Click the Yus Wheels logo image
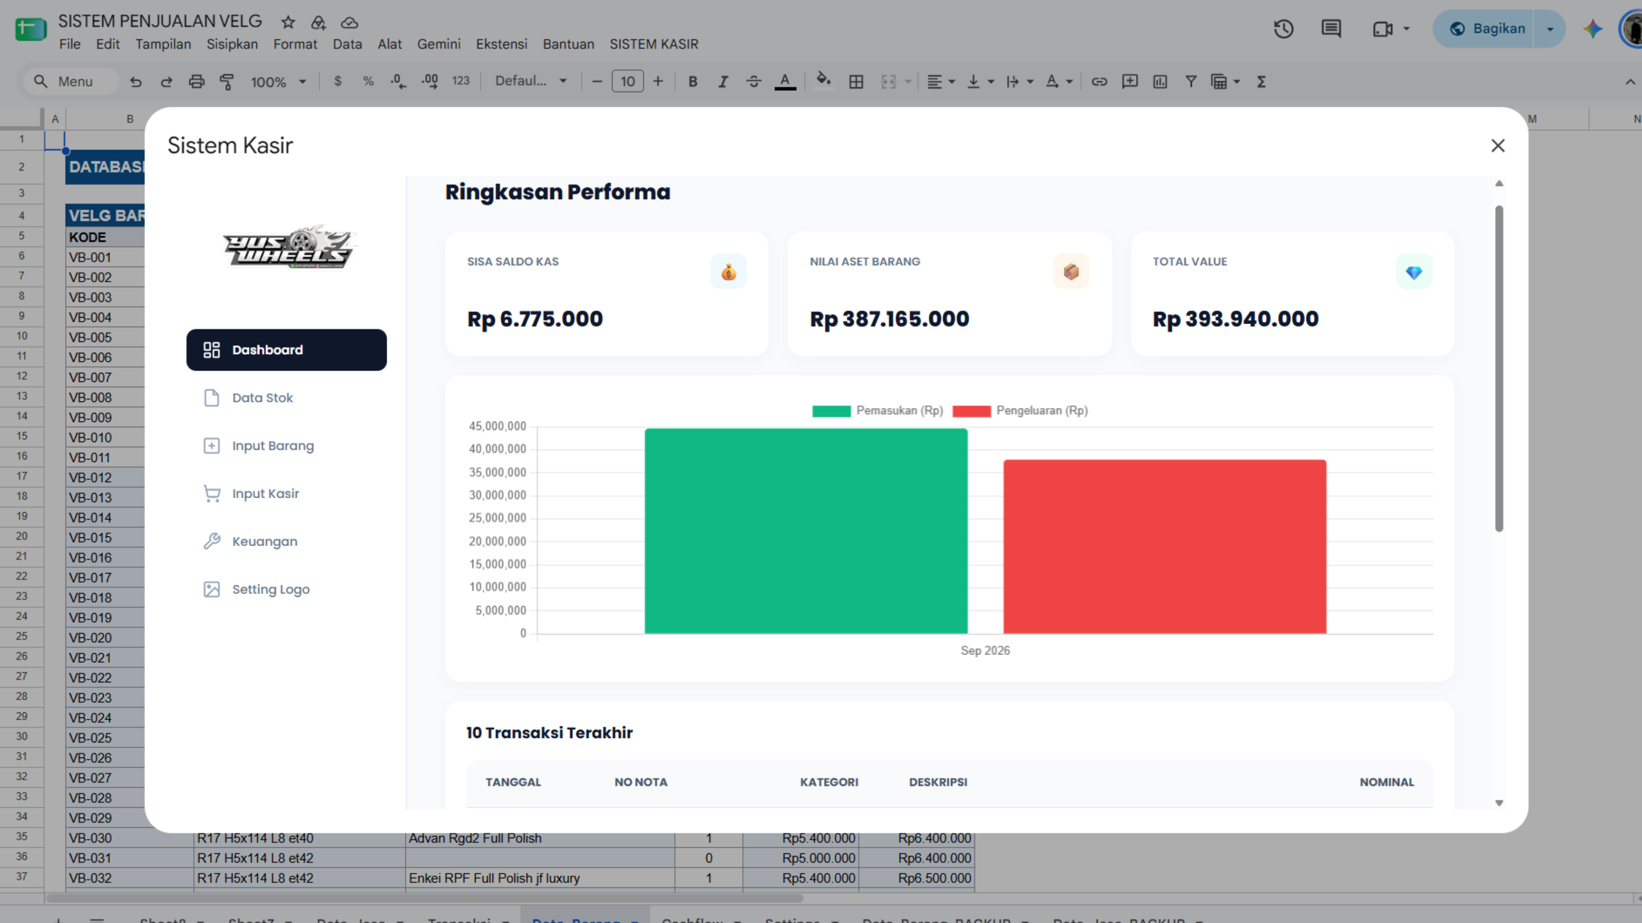 point(287,248)
